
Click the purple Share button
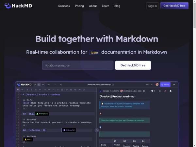point(165,85)
